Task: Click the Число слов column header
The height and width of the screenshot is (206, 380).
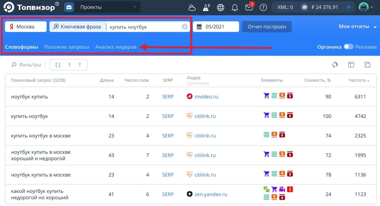Action: pos(137,80)
